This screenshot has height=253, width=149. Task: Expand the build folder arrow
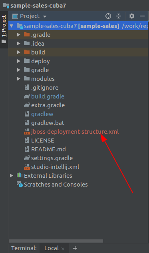[x=19, y=52]
